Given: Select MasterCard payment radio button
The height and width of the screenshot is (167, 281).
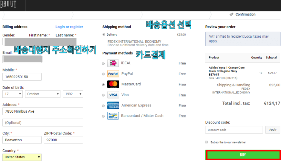Looking at the screenshot, I should click(103, 85).
